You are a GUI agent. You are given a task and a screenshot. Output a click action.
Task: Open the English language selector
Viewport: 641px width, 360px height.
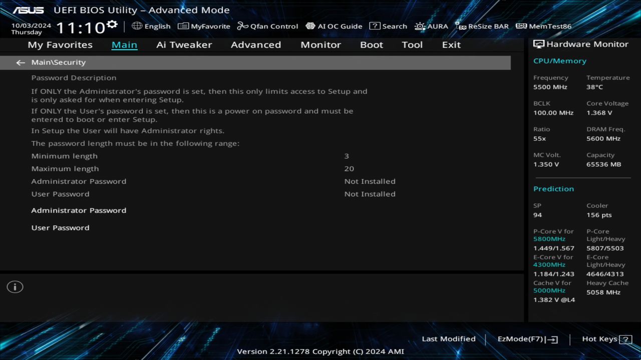151,26
